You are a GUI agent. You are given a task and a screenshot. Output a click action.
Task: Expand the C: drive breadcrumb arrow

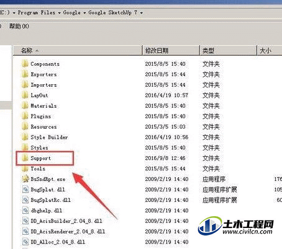pos(14,13)
